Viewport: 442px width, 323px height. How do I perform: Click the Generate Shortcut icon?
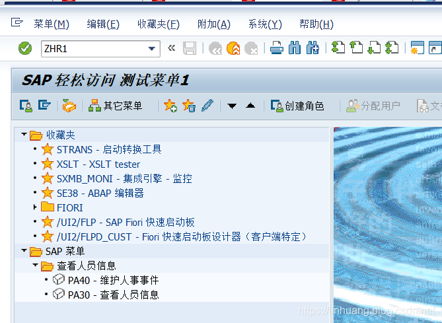click(435, 48)
